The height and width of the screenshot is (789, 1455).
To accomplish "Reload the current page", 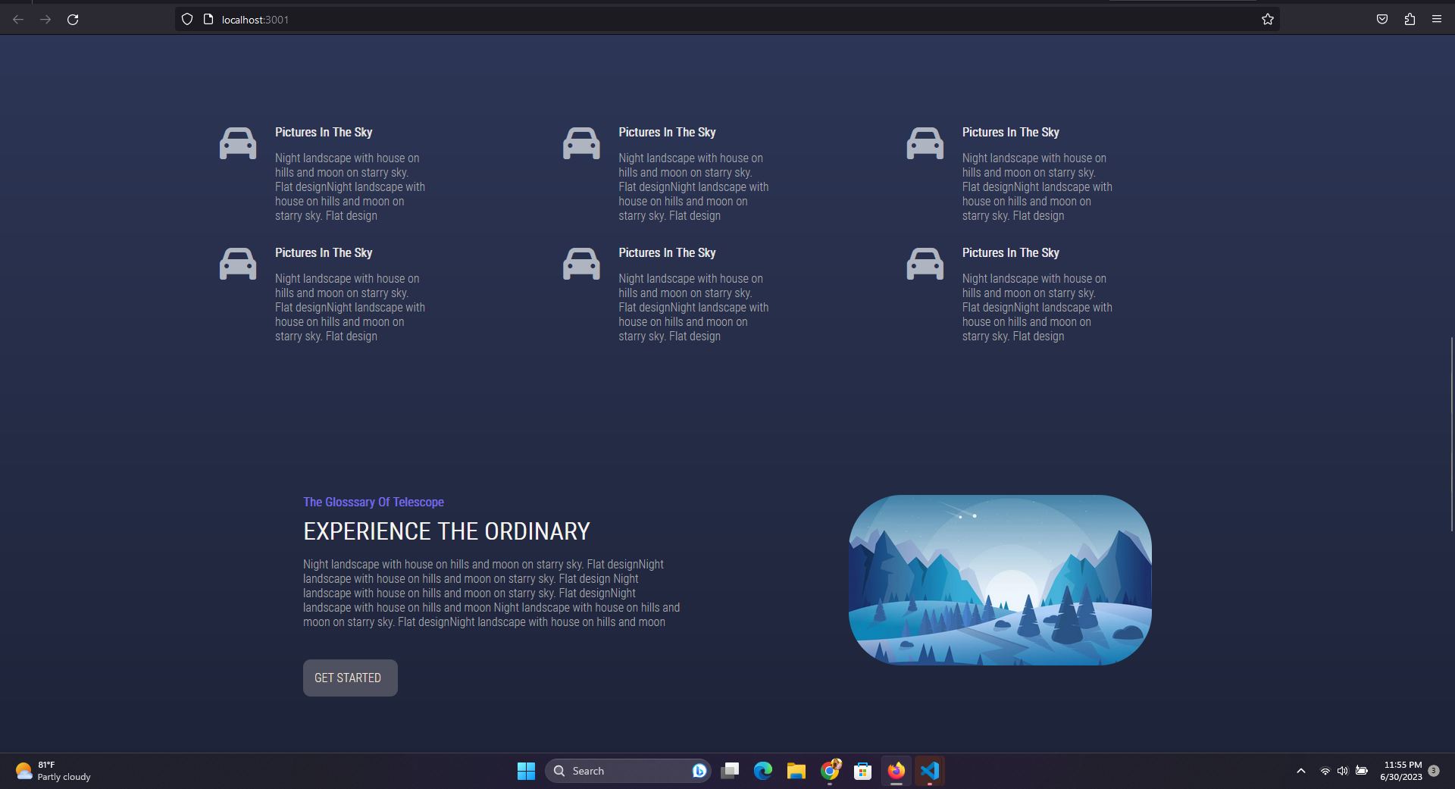I will [73, 19].
